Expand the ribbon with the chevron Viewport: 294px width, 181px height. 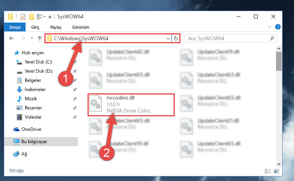tap(270, 27)
